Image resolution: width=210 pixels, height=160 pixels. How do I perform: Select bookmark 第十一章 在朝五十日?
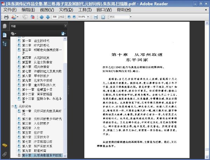coord(37,90)
